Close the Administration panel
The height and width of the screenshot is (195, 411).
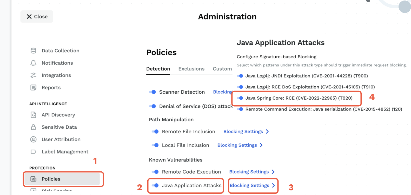click(x=37, y=17)
